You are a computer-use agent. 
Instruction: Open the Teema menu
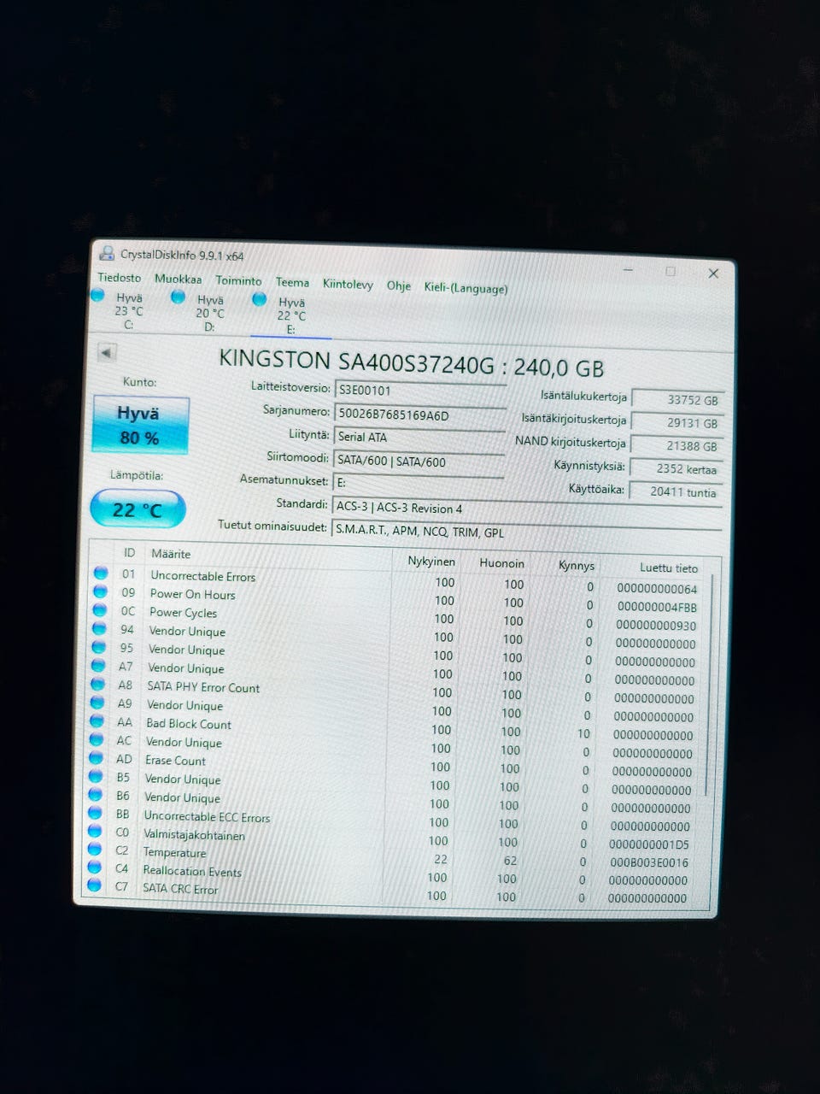(x=292, y=282)
